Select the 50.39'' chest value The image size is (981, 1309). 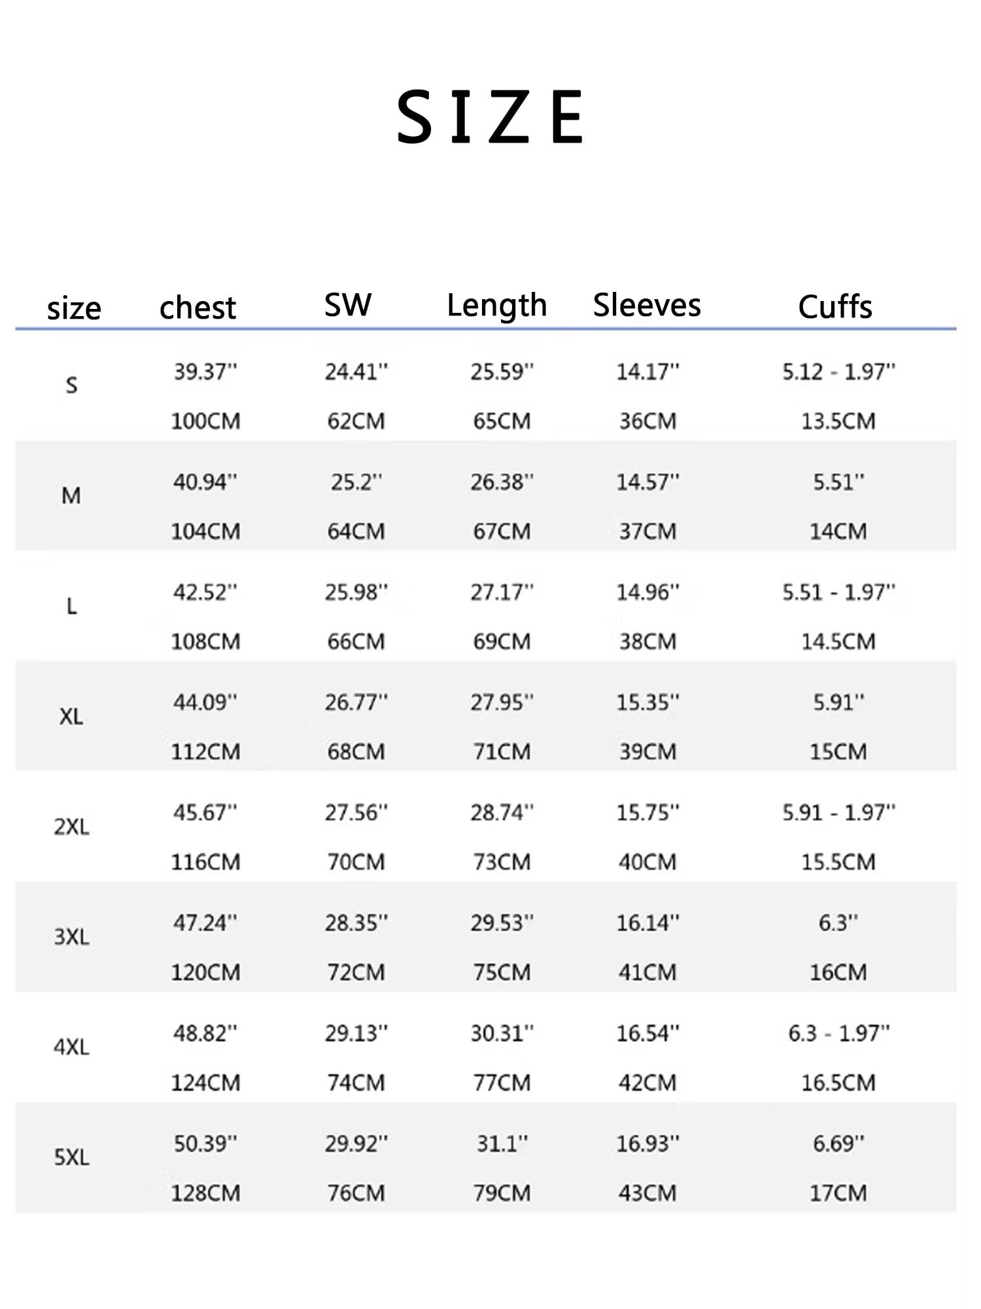tap(205, 1143)
